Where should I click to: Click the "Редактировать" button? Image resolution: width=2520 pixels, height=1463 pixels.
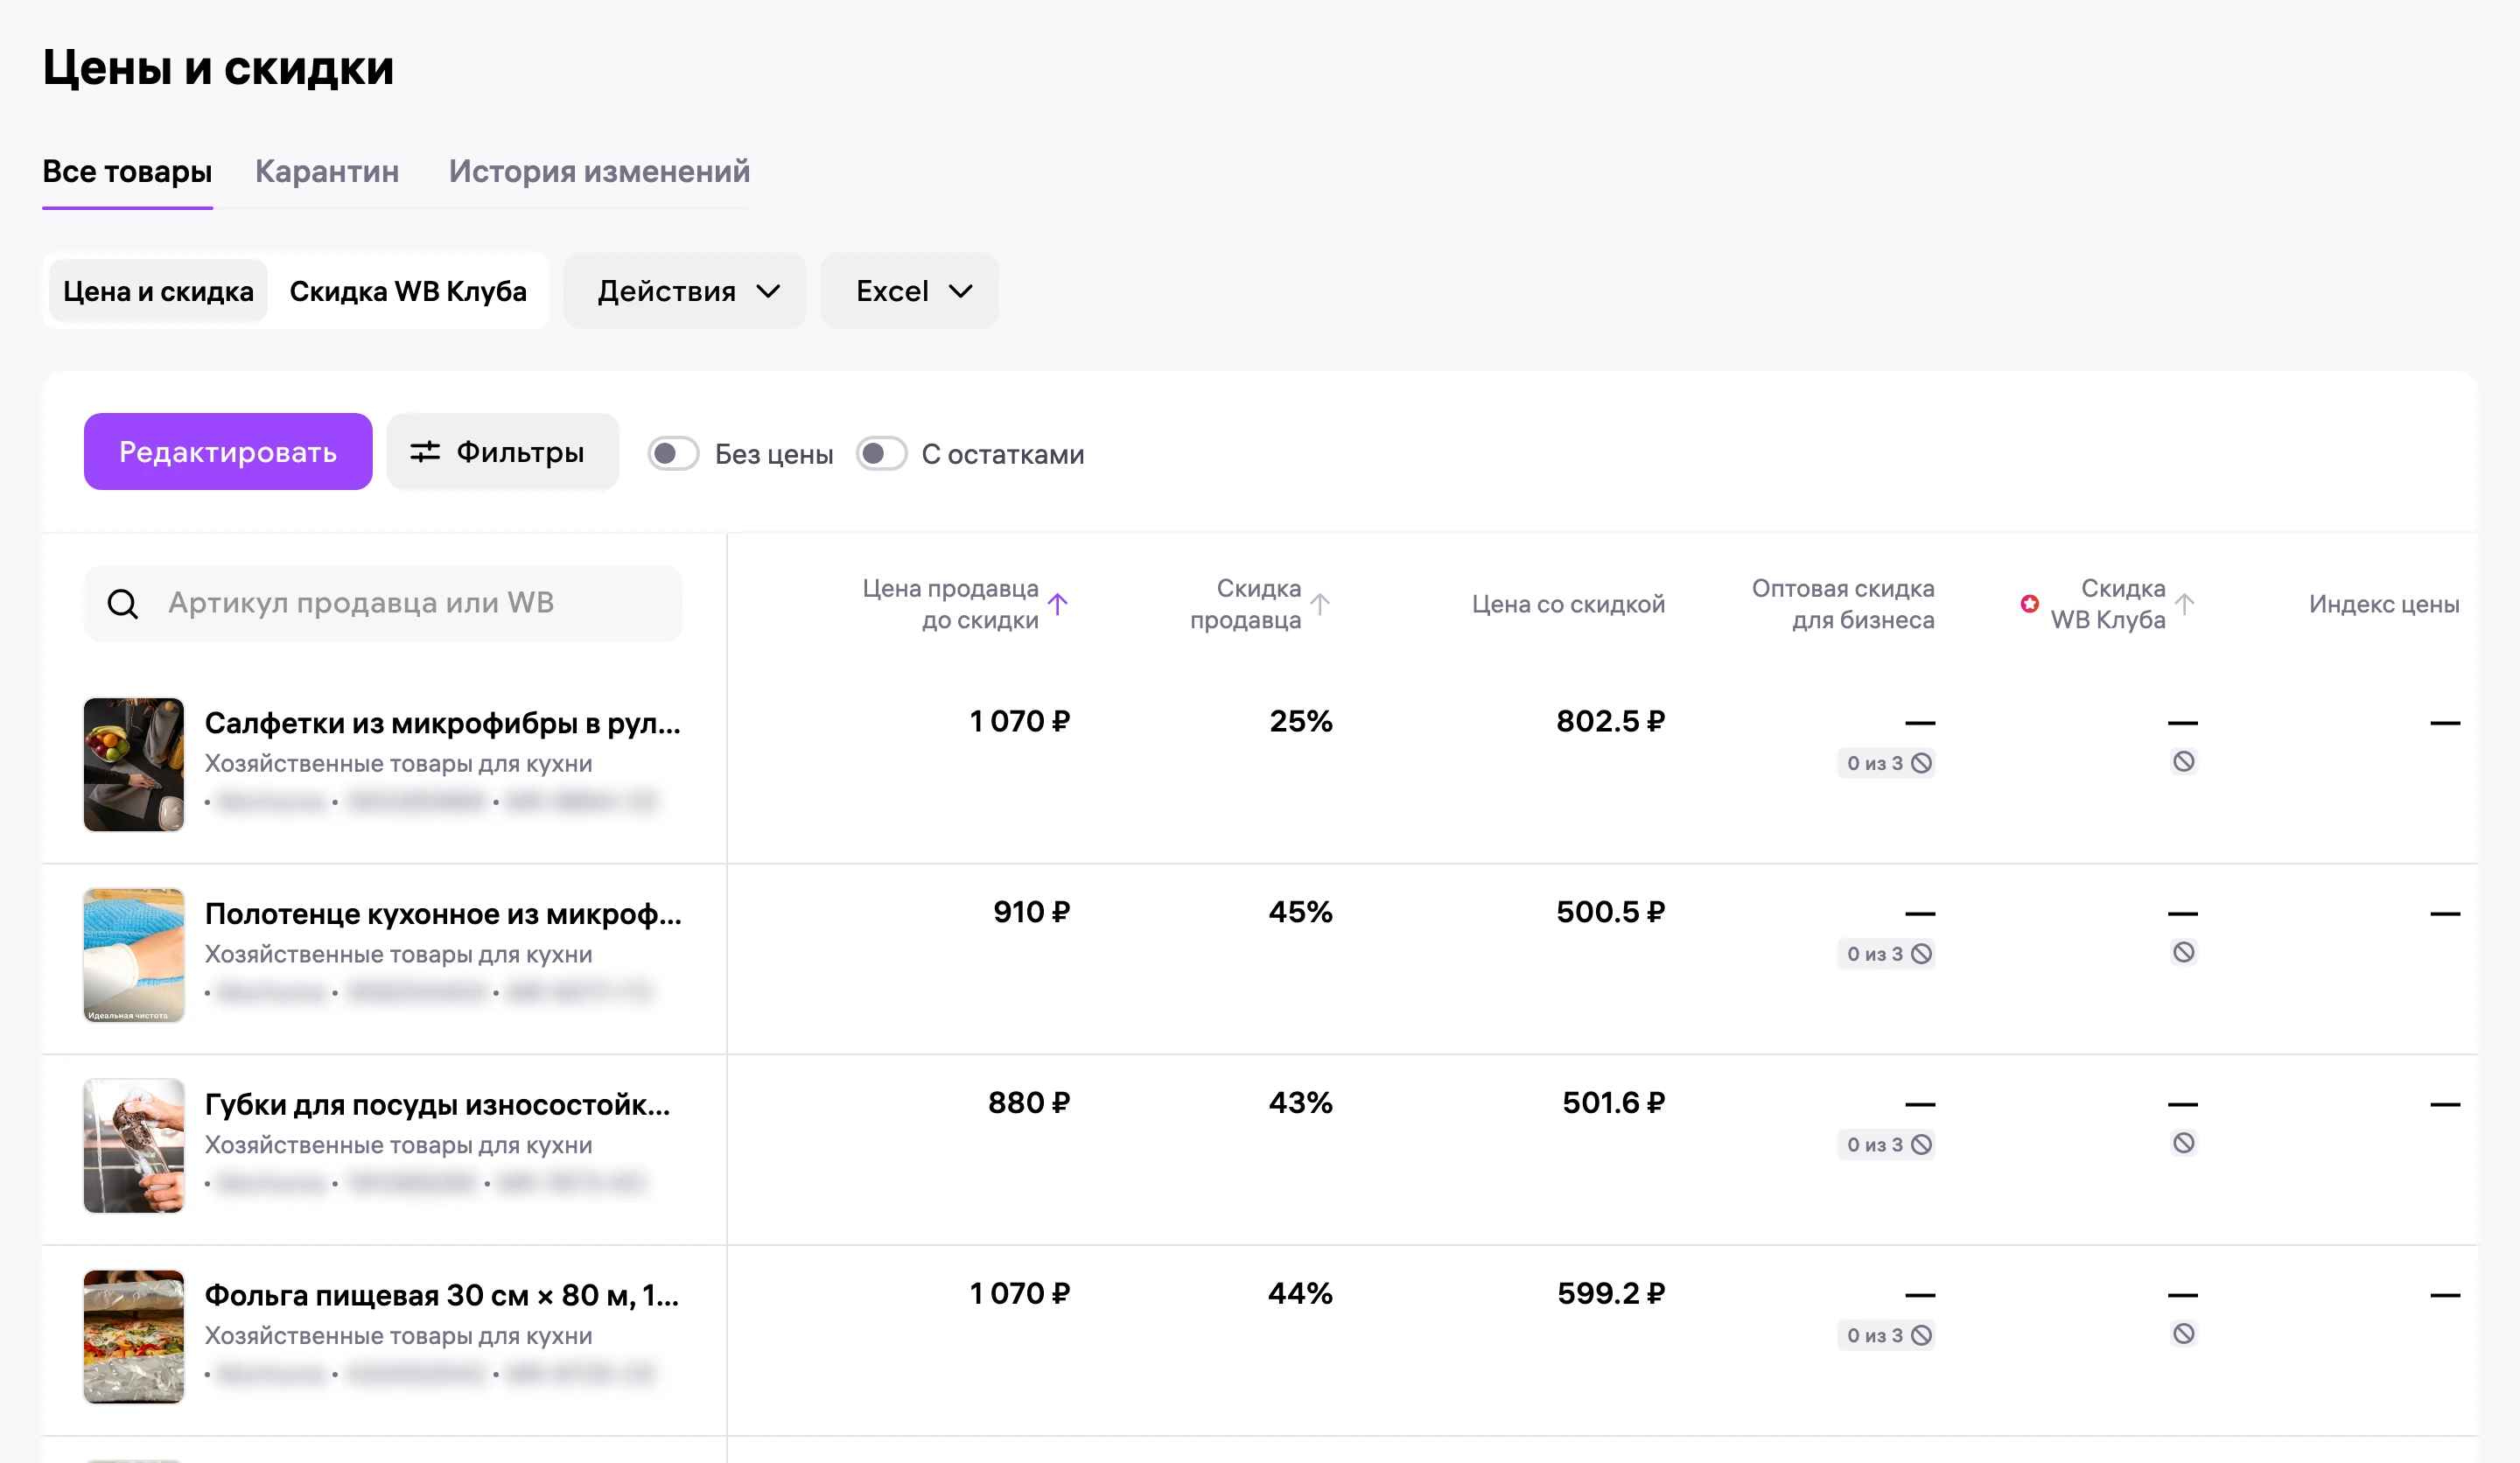tap(228, 452)
